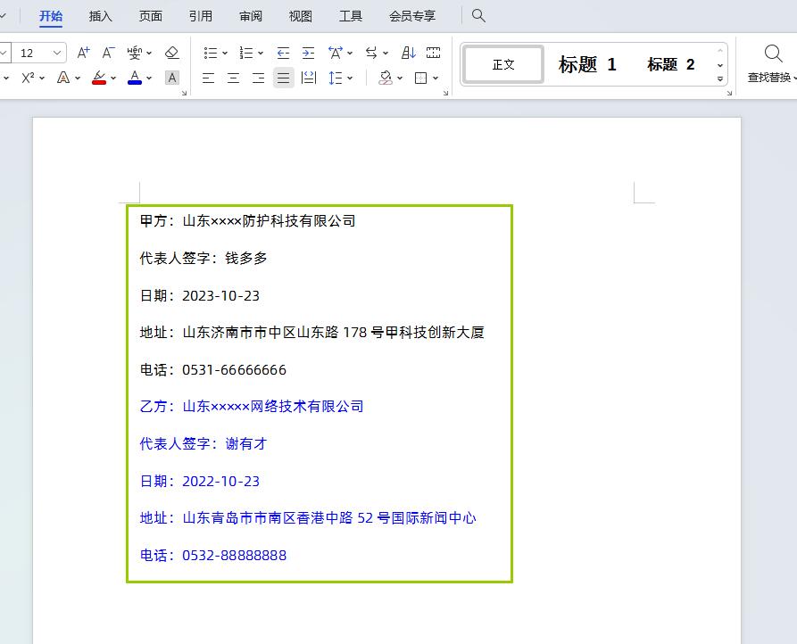The height and width of the screenshot is (644, 797).
Task: Expand the styles gallery
Action: (720, 78)
